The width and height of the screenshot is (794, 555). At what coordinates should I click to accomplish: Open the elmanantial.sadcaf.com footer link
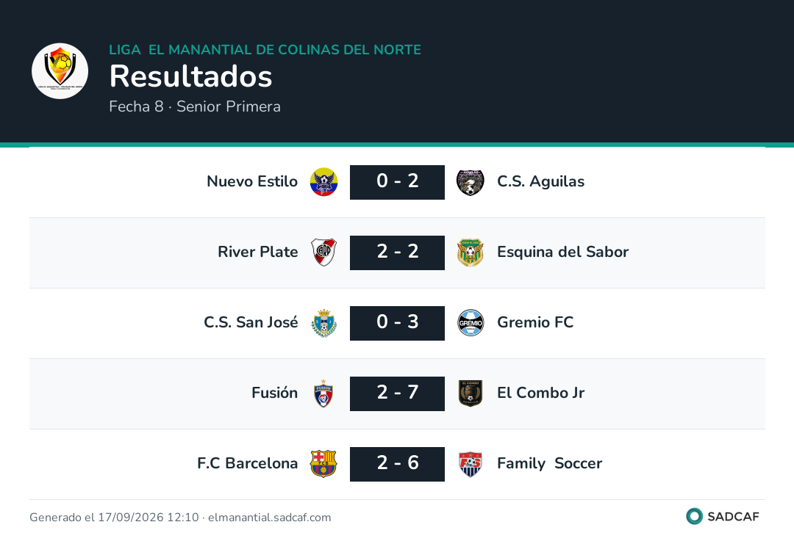pos(269,518)
